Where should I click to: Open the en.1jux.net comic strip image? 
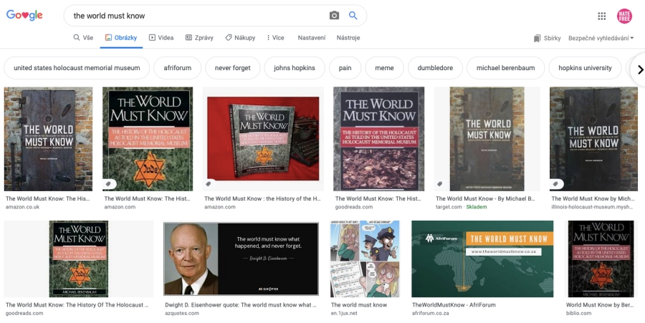365,259
